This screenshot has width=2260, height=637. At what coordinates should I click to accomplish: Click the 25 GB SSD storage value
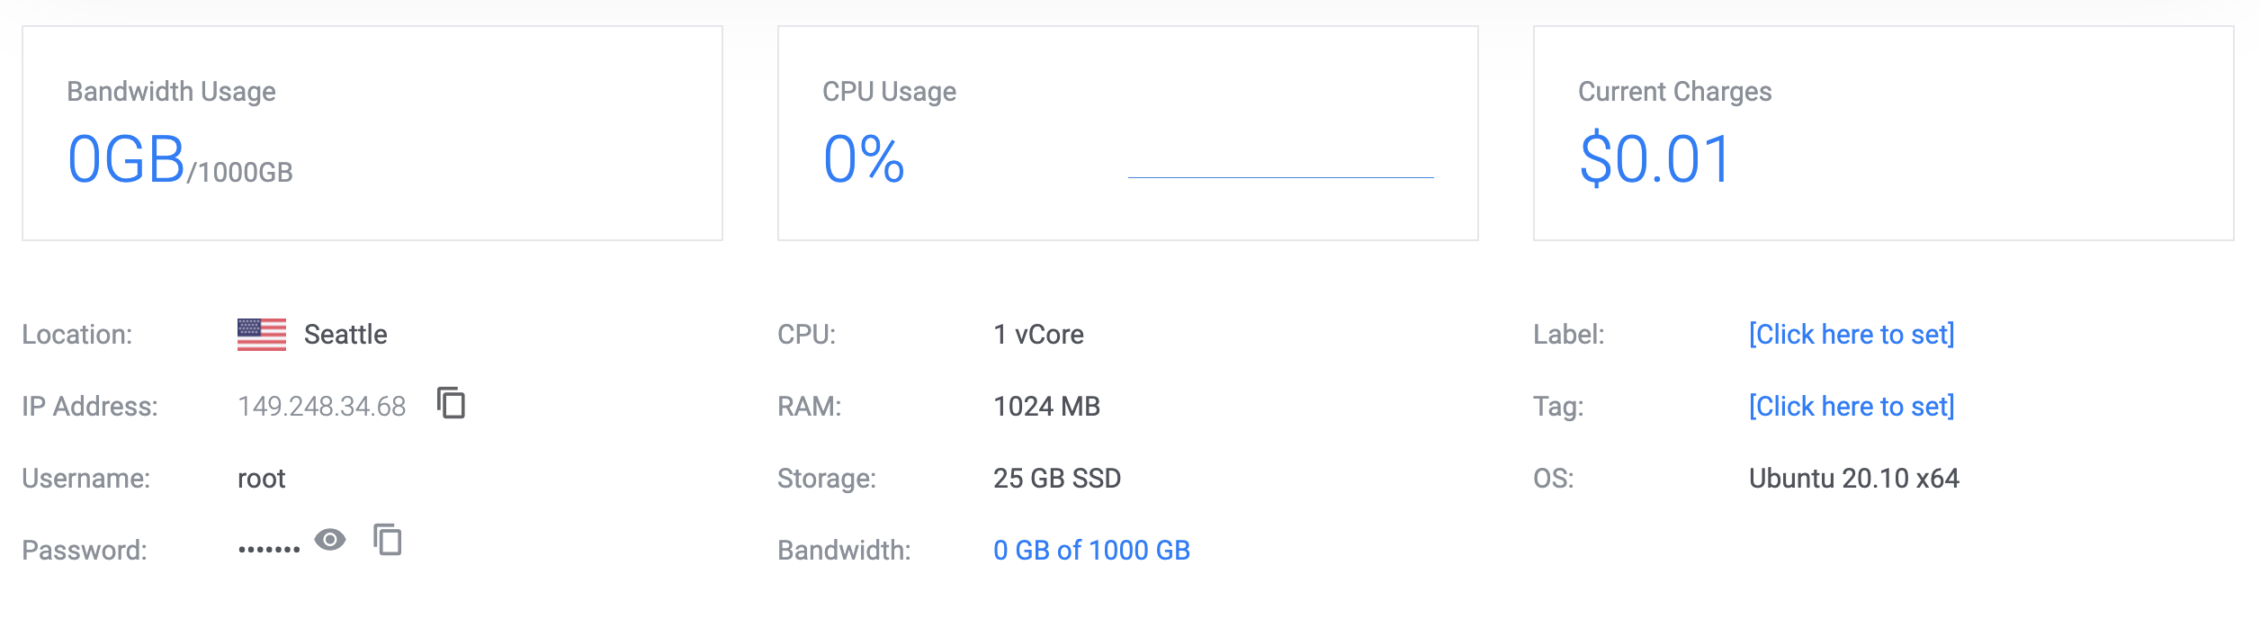(x=1057, y=479)
